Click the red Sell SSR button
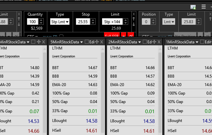The height and width of the screenshot is (135, 212). pos(112,35)
